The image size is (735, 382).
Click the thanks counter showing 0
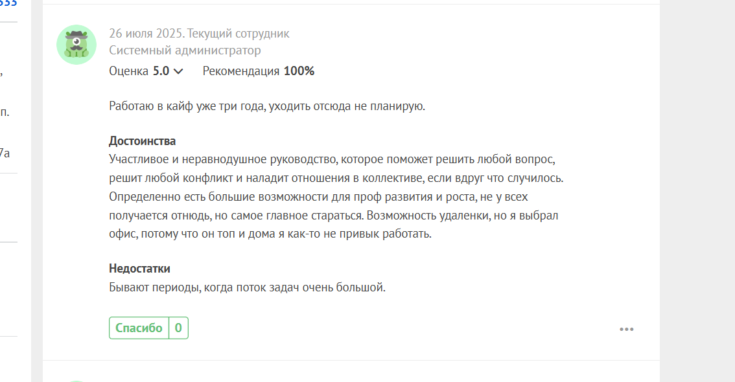click(179, 328)
